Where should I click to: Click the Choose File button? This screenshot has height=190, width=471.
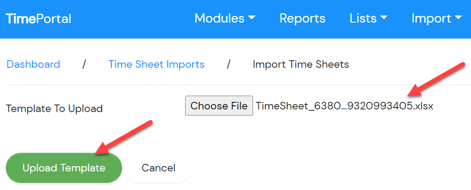pos(219,105)
